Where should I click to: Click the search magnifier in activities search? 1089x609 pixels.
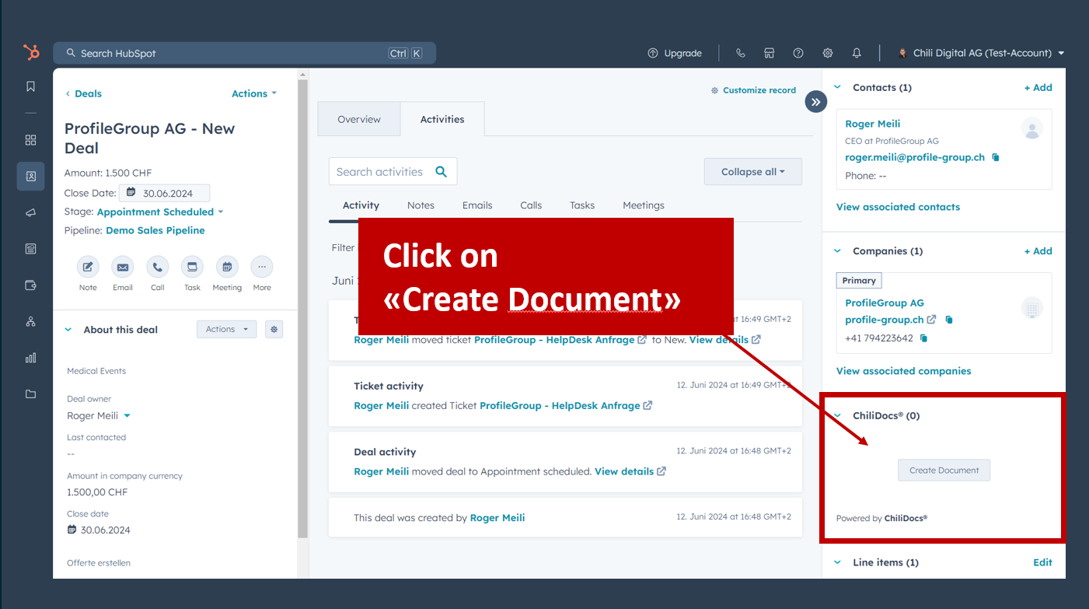442,172
